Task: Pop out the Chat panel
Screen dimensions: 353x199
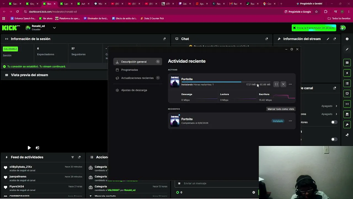Action: 266,39
